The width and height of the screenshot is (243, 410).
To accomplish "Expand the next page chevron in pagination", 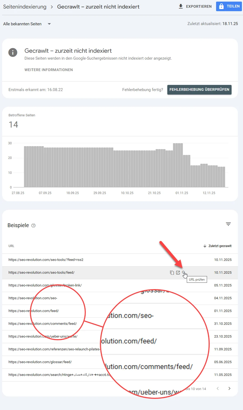I will click(x=229, y=388).
